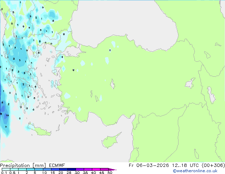Click the legend label '25'

69,173
